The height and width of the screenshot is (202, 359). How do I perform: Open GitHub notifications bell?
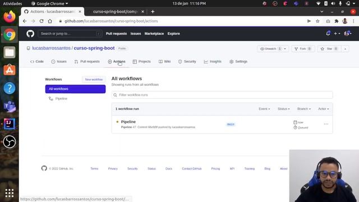328,34
